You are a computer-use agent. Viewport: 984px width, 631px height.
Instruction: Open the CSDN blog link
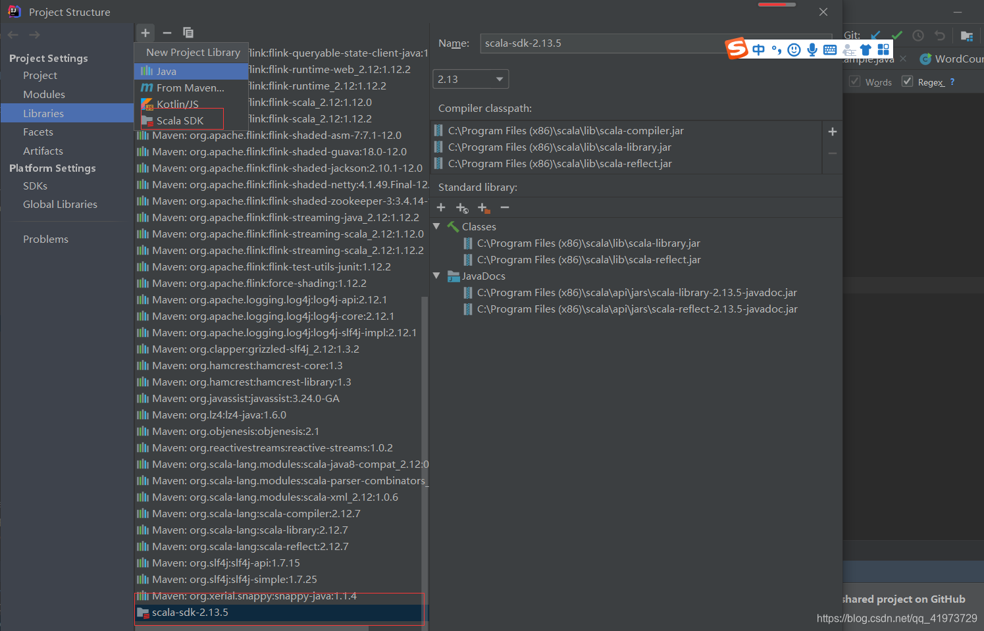[896, 618]
